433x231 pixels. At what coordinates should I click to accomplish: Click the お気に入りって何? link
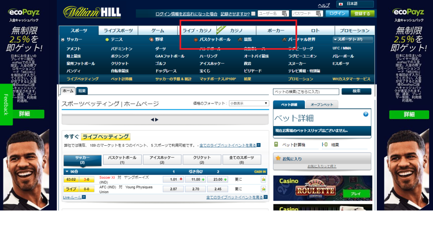[322, 166]
